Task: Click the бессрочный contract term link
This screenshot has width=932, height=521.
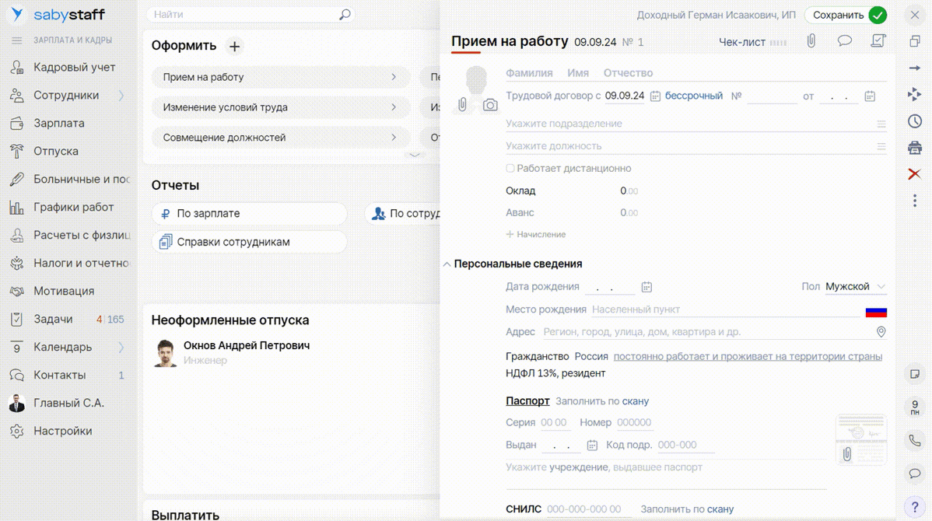Action: (x=693, y=96)
